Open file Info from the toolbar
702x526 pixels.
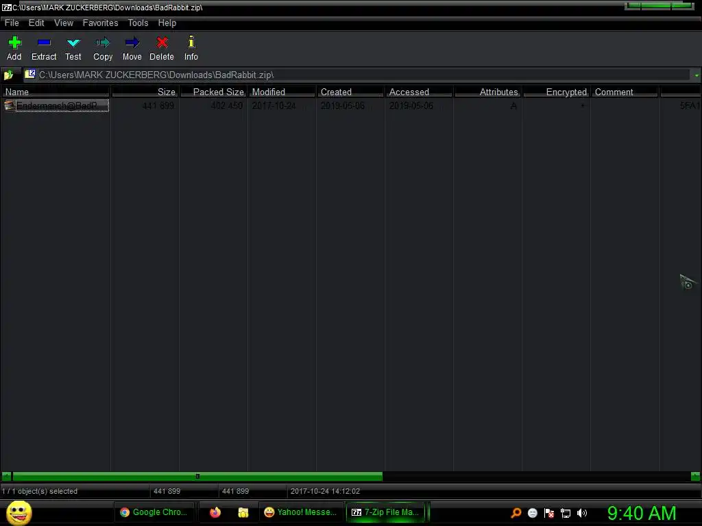pos(191,49)
